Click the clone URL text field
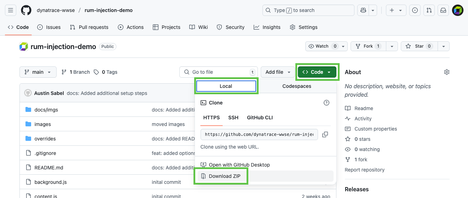This screenshot has width=468, height=198. tap(259, 134)
